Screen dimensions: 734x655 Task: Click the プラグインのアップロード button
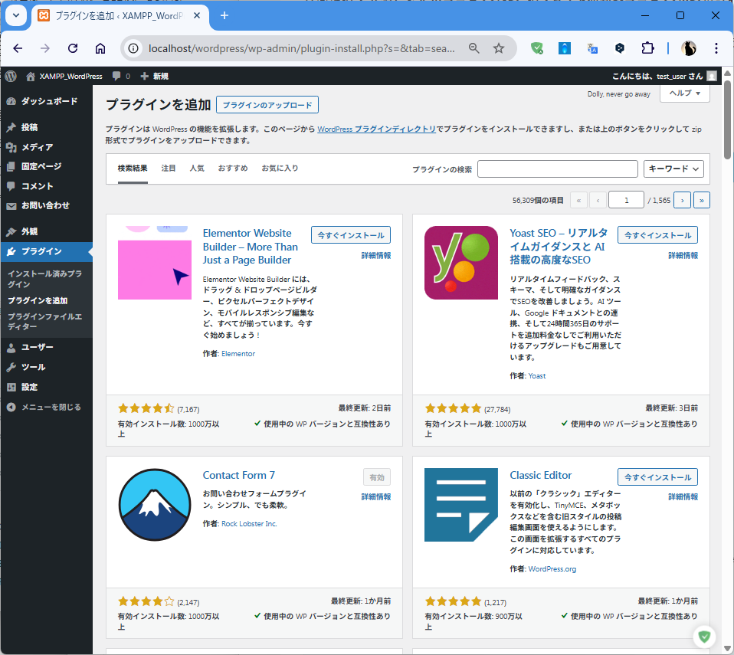267,105
